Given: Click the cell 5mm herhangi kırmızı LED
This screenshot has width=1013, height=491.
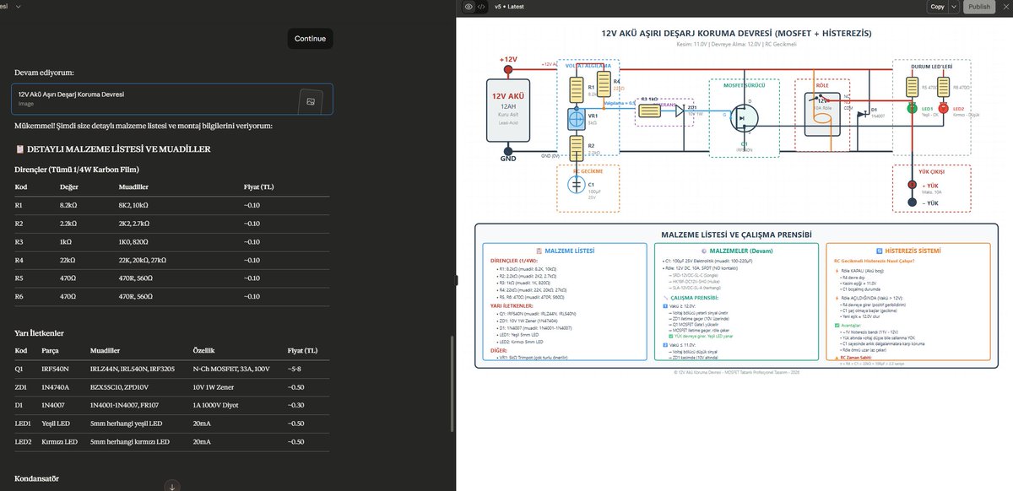Looking at the screenshot, I should 130,442.
